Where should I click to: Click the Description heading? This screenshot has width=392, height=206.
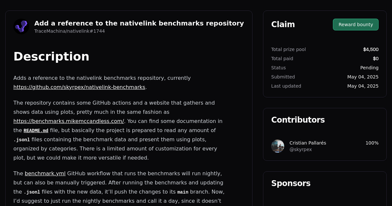tap(51, 57)
